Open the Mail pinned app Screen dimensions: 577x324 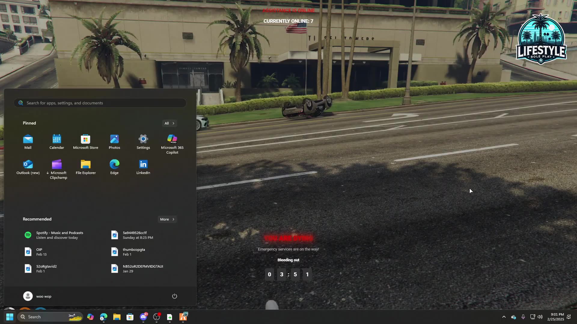(28, 142)
